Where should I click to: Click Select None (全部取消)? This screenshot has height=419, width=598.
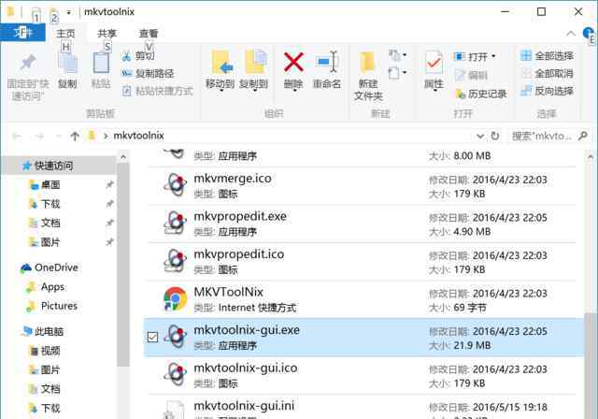[547, 73]
